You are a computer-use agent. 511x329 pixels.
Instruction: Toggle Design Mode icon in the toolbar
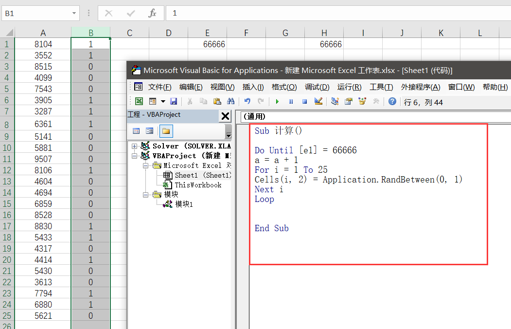(x=318, y=102)
